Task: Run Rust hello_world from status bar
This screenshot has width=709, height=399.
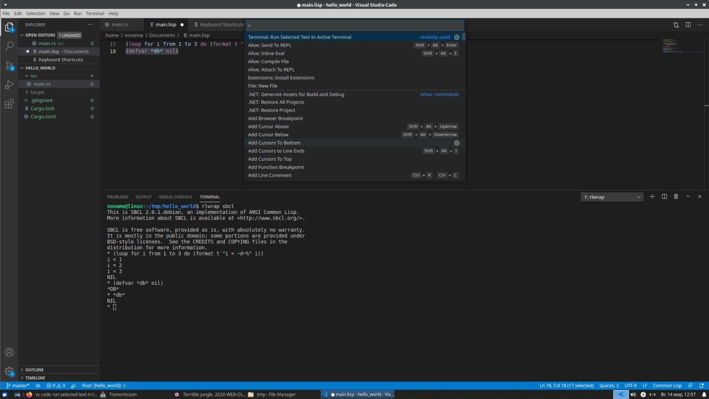Action: [104, 386]
